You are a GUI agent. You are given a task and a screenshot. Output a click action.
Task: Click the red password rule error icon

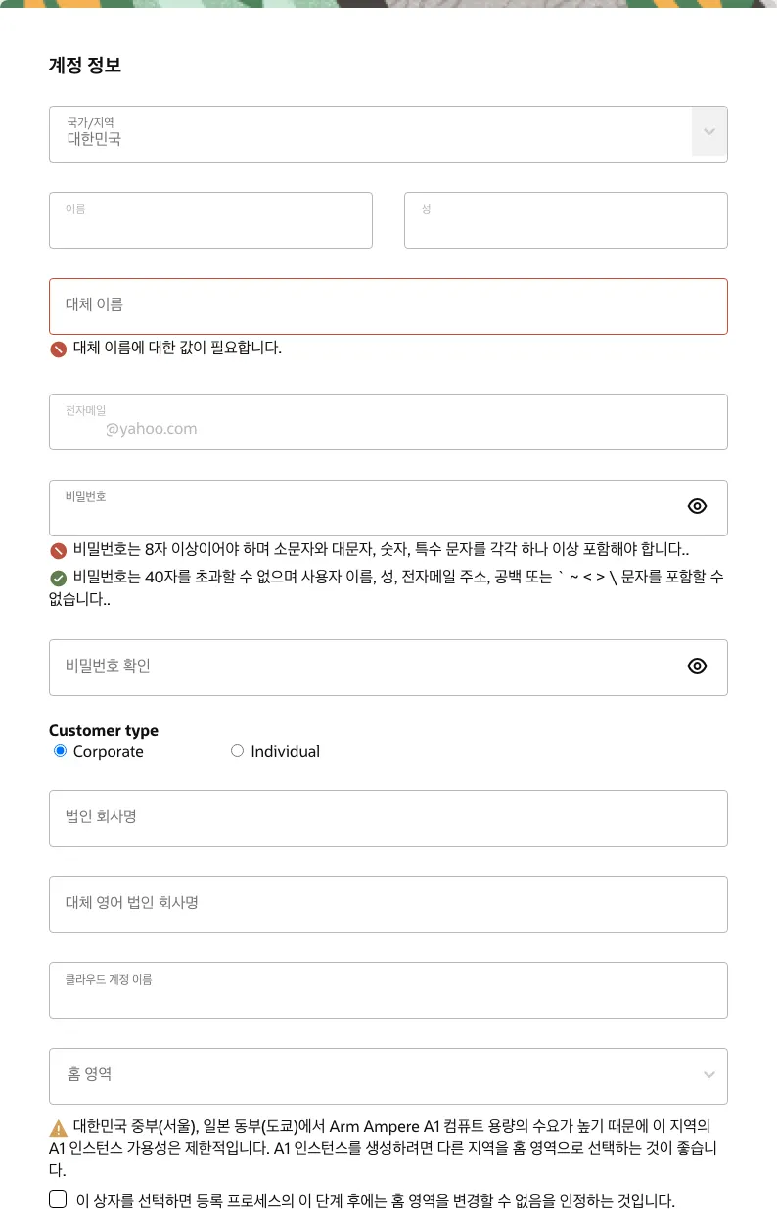click(59, 550)
